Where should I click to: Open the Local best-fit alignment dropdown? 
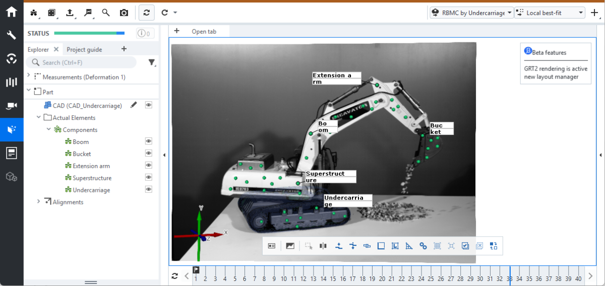tap(550, 13)
